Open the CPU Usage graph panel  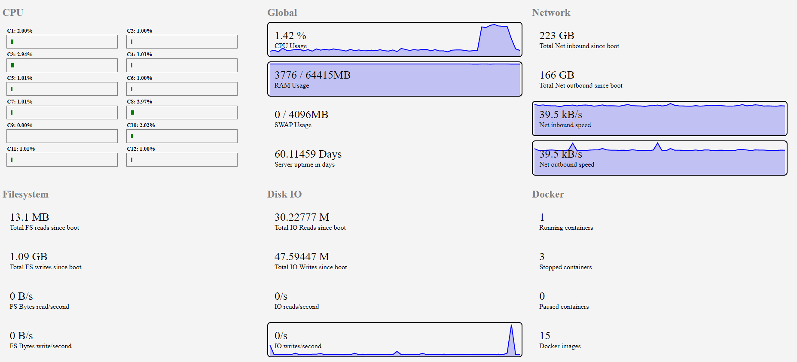394,40
